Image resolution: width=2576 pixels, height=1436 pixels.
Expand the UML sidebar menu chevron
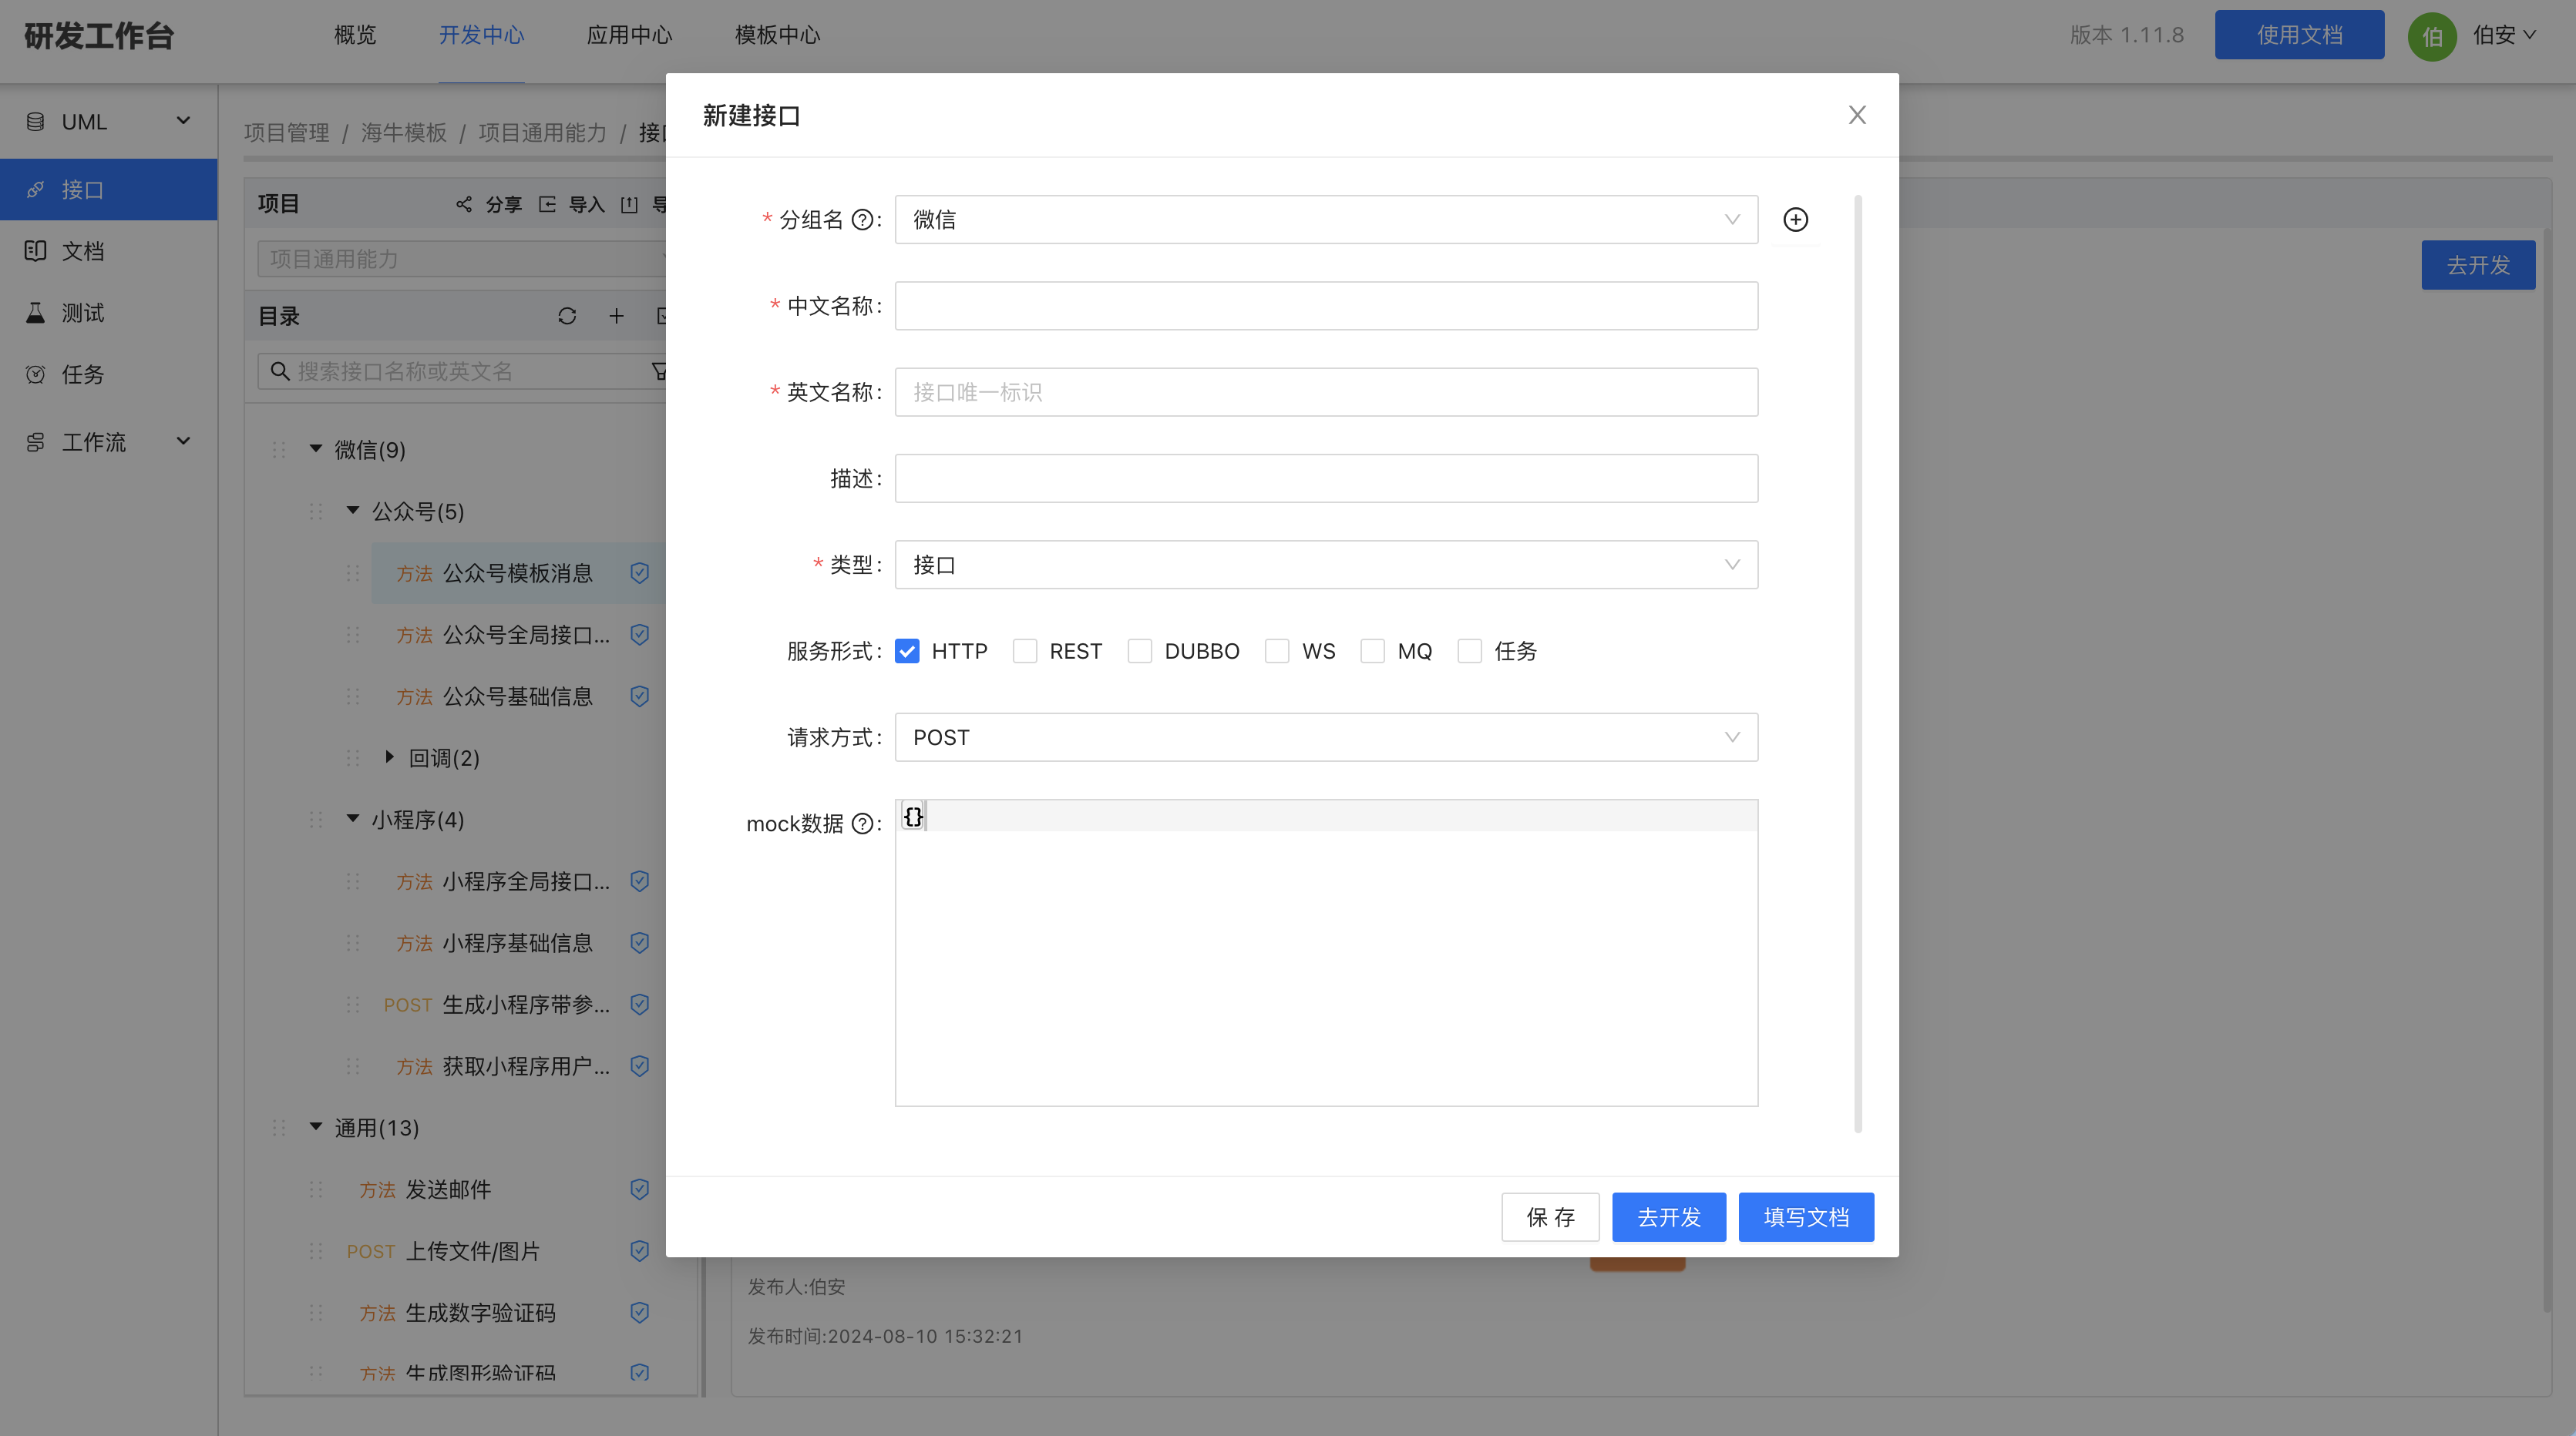pyautogui.click(x=183, y=121)
